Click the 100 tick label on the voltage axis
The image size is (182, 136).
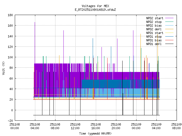click(10, 57)
